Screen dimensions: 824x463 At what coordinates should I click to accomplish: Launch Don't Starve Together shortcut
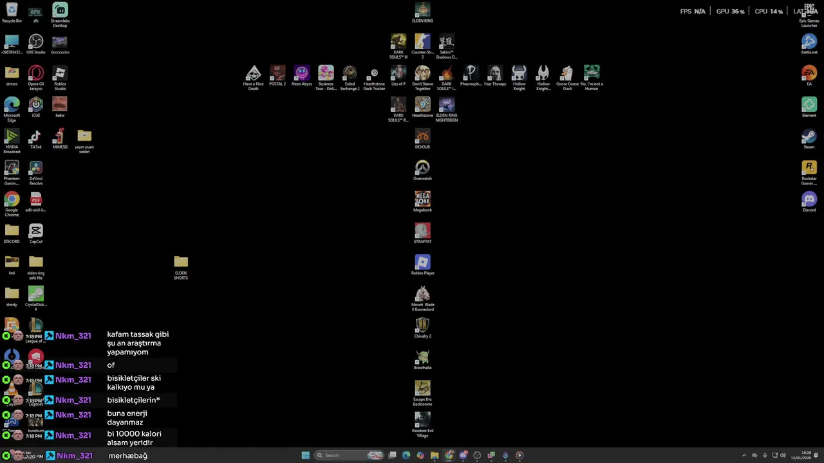click(422, 78)
